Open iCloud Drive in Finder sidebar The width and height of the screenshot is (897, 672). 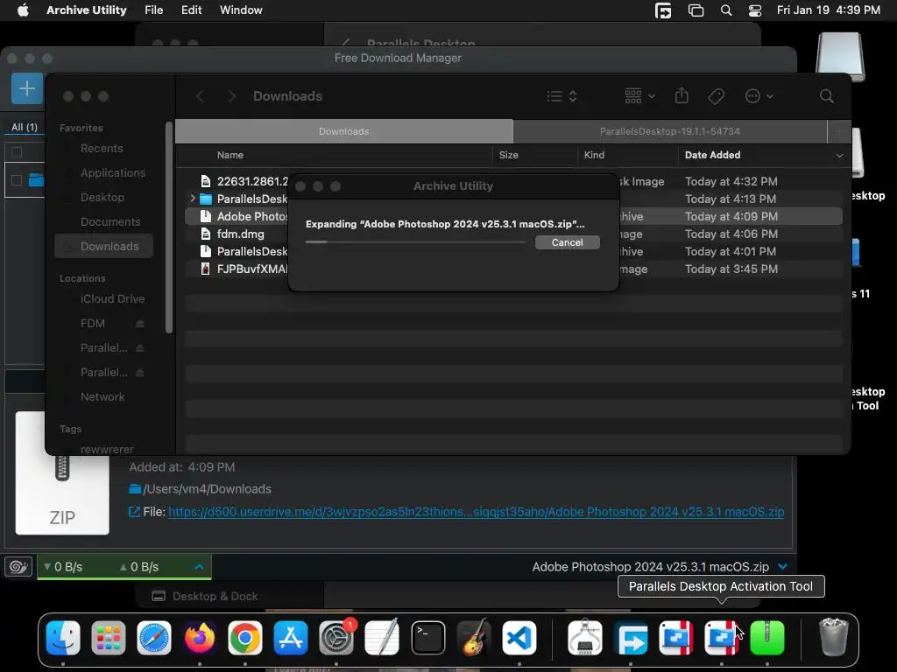pos(112,299)
